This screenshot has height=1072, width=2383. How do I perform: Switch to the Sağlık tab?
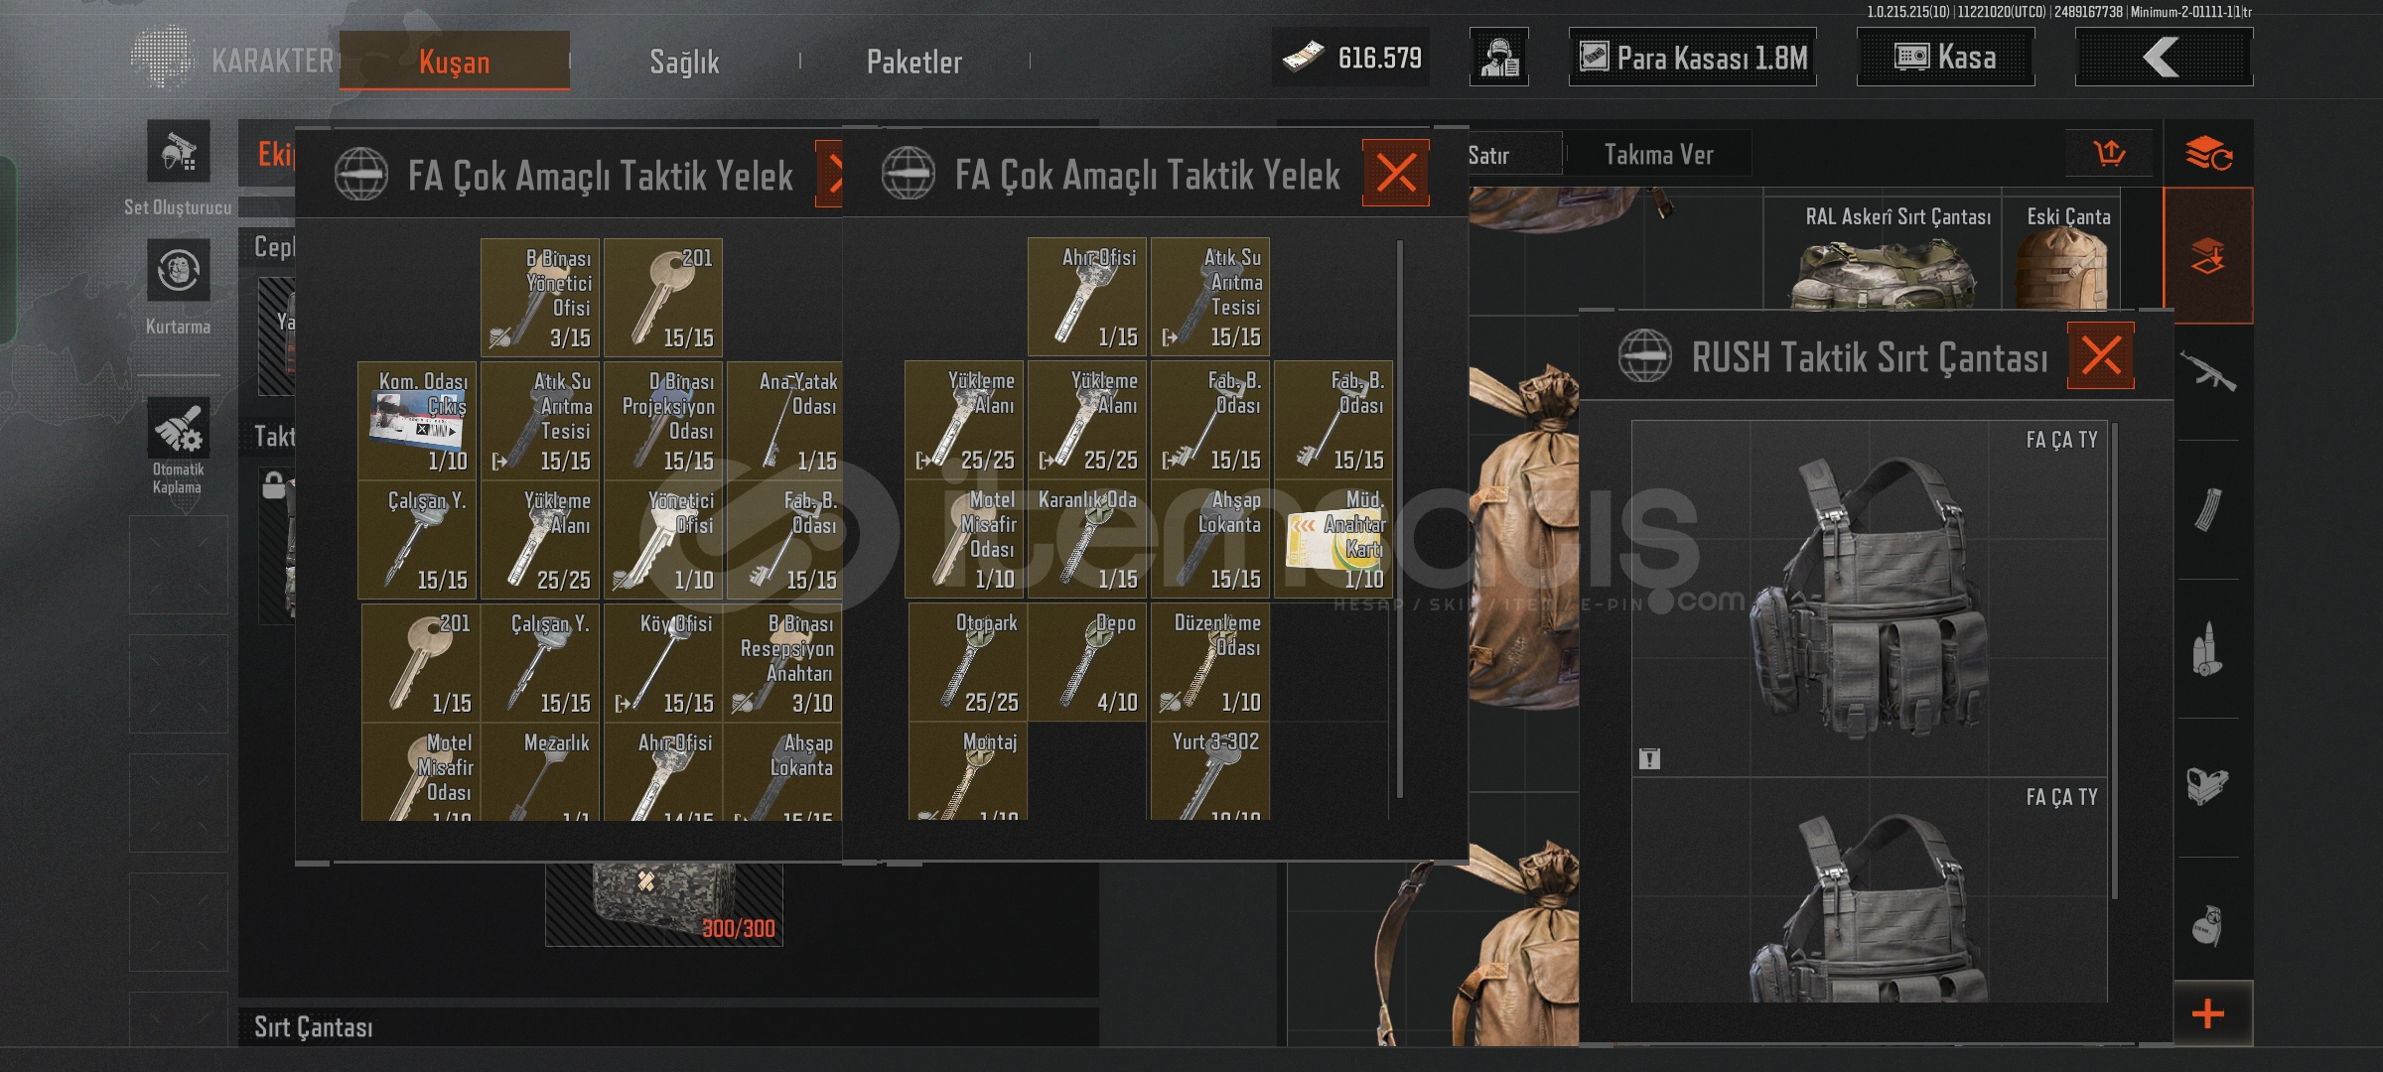tap(684, 62)
